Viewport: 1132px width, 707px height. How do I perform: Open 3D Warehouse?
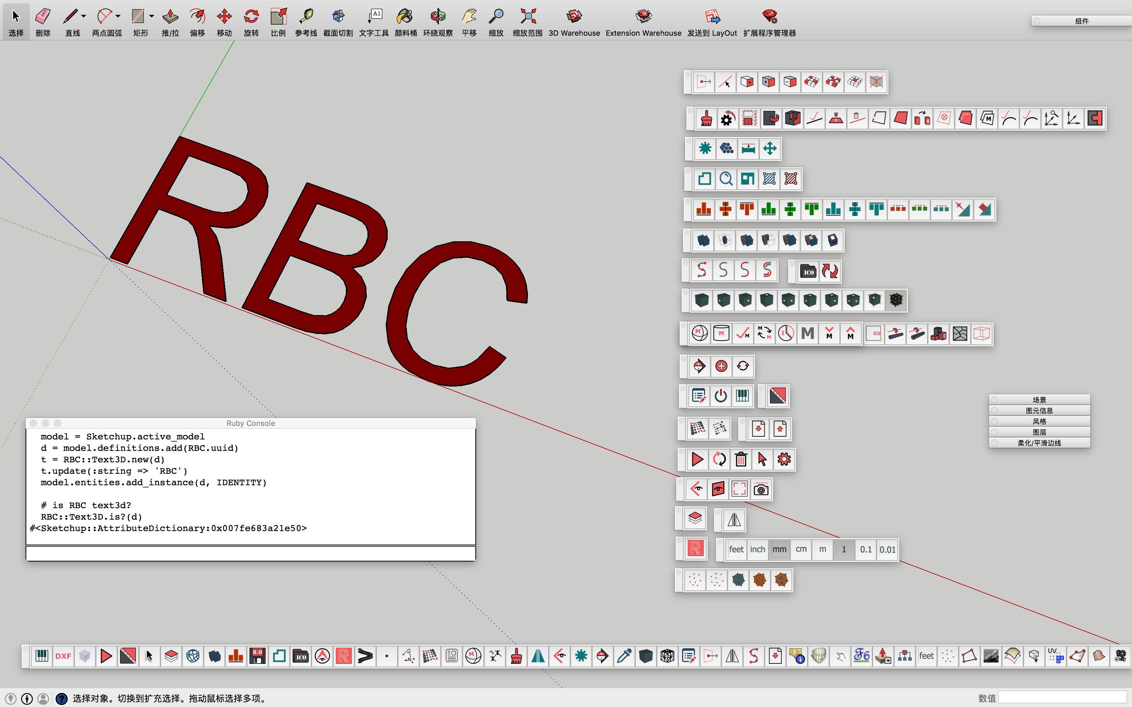574,17
